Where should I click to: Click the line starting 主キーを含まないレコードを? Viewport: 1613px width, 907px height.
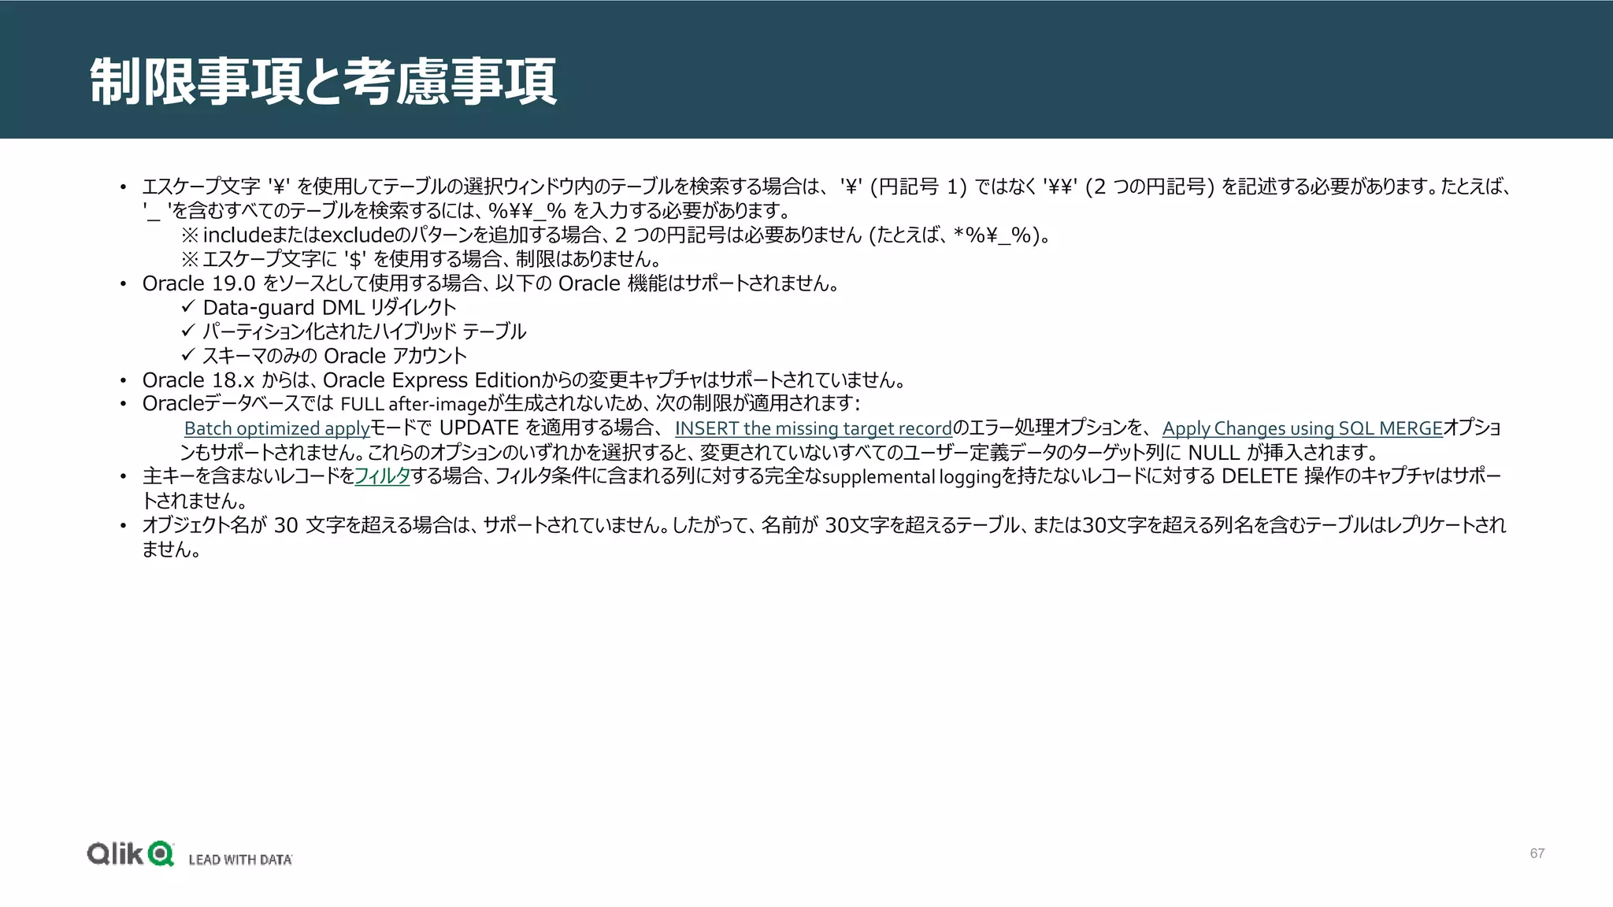(x=821, y=476)
